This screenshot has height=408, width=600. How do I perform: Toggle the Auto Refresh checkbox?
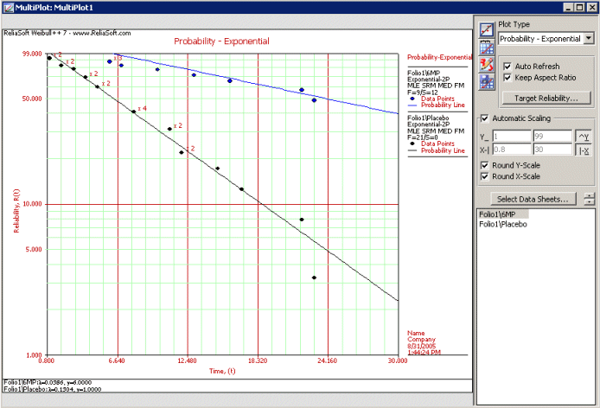[x=507, y=67]
